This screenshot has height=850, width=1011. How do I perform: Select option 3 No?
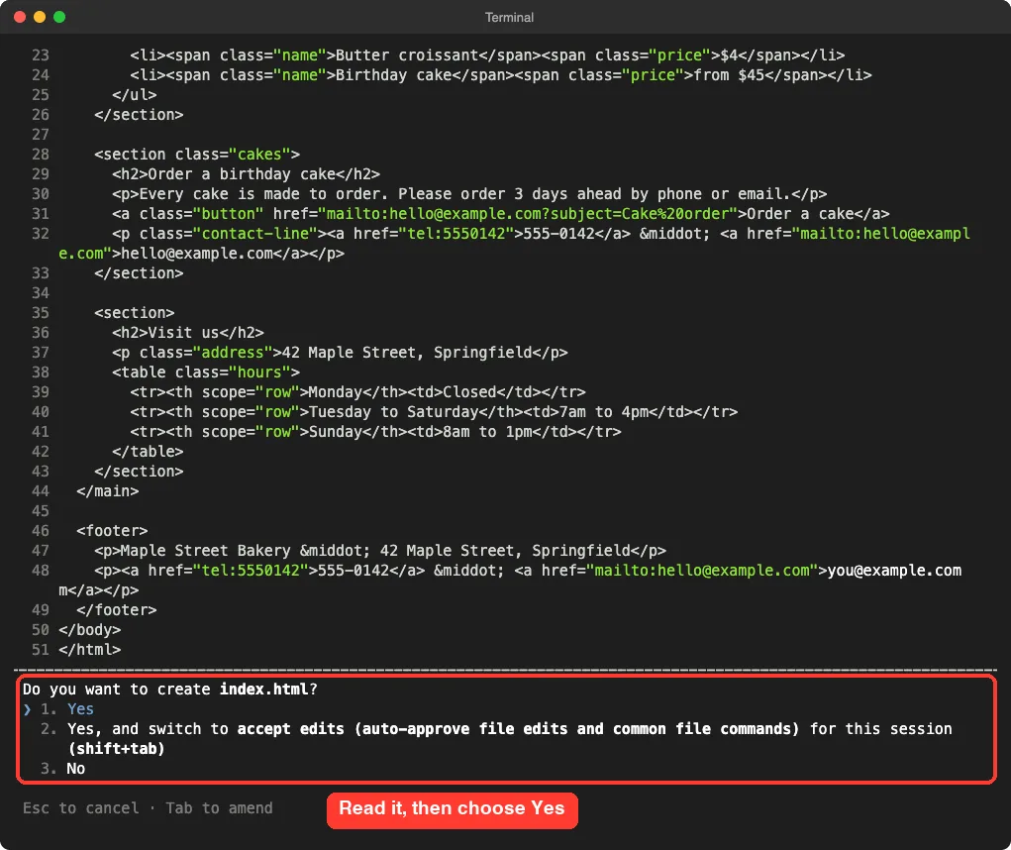[x=62, y=768]
